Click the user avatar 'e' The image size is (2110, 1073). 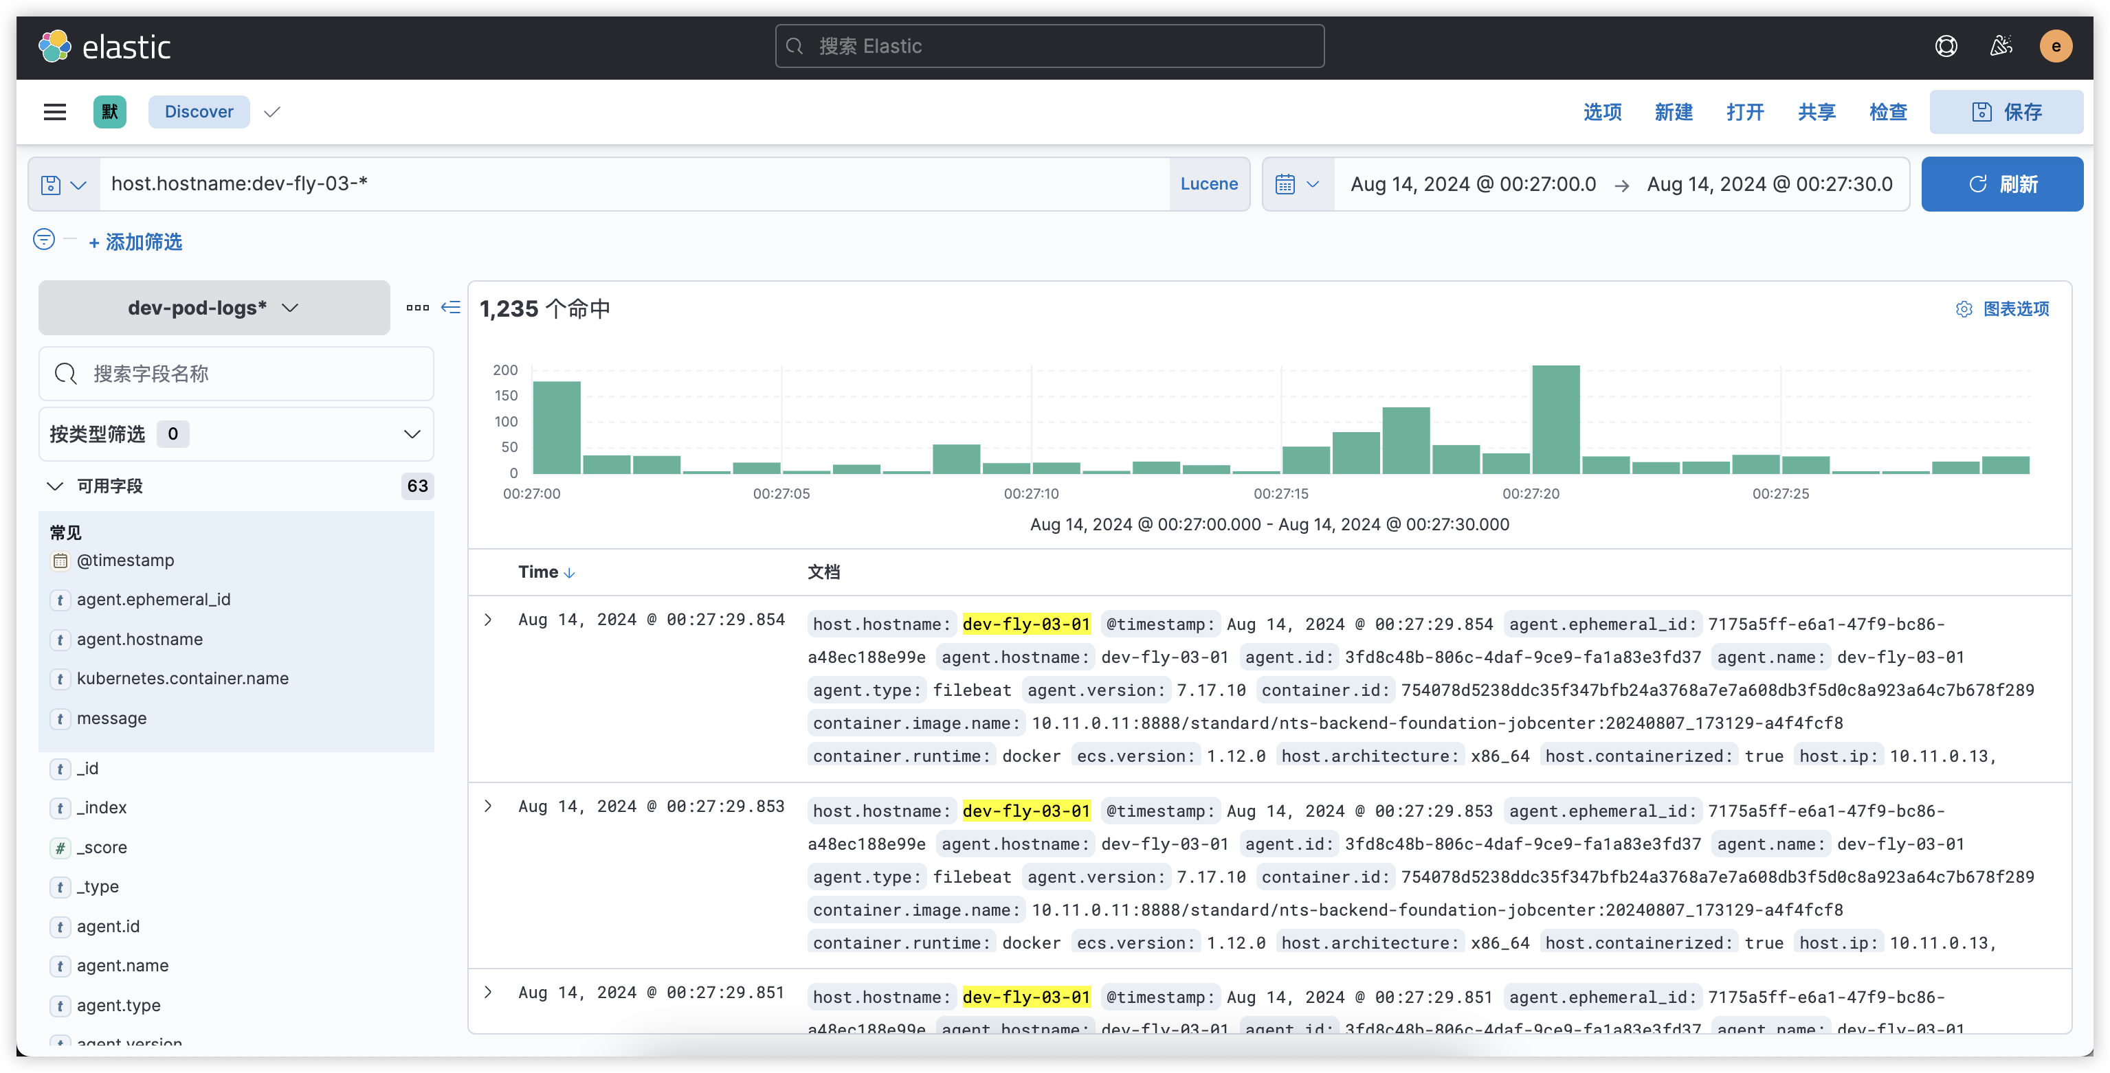pos(2055,47)
